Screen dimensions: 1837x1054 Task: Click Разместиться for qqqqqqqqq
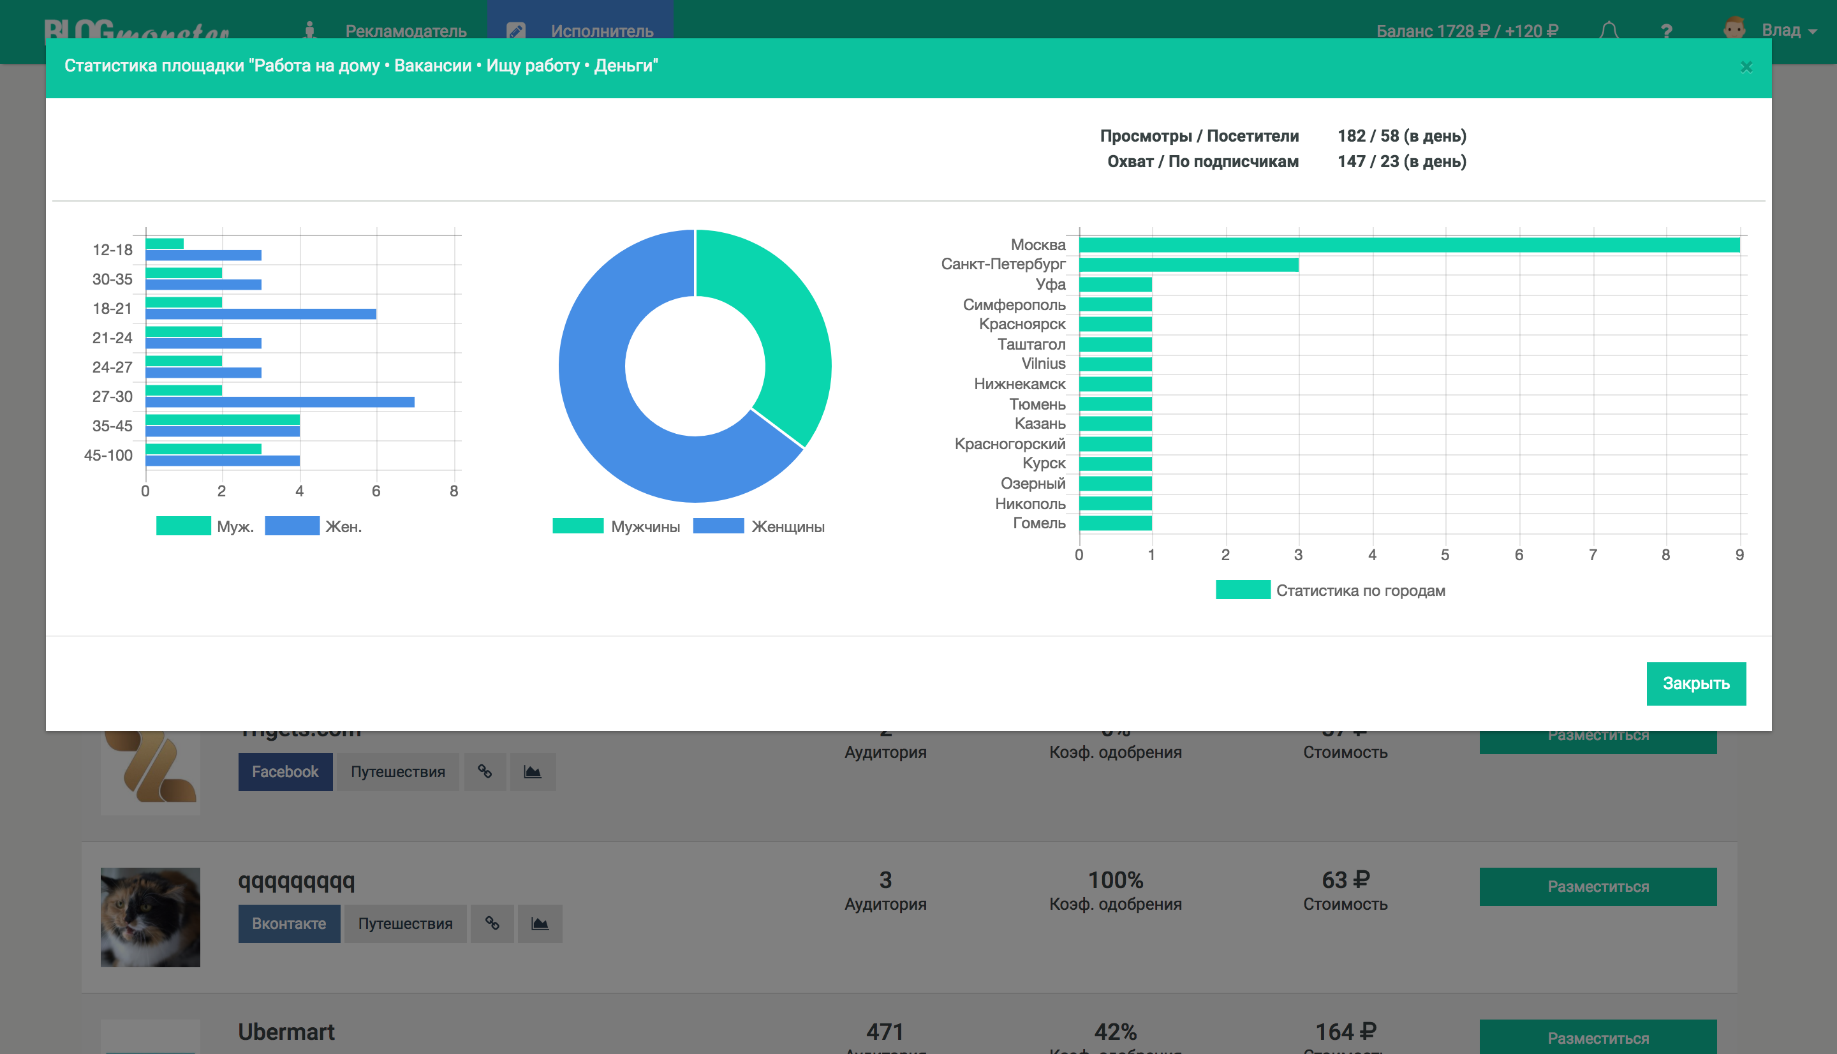(1598, 887)
